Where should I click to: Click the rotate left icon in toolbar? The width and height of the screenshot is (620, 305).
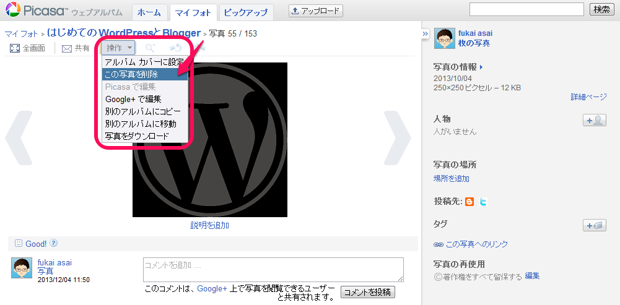(x=175, y=48)
